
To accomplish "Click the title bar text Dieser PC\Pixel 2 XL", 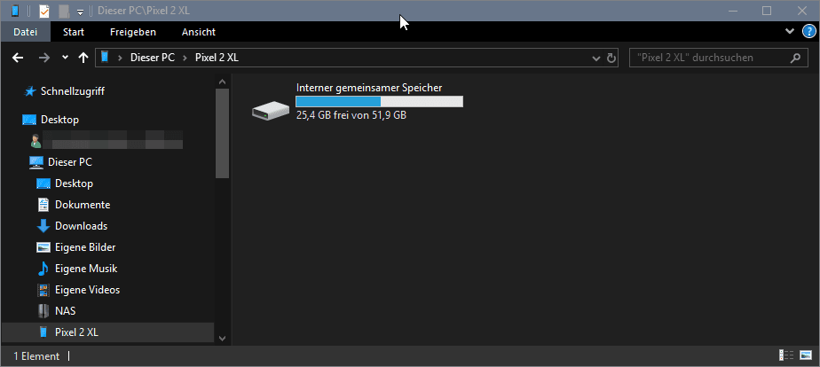I will [x=143, y=11].
